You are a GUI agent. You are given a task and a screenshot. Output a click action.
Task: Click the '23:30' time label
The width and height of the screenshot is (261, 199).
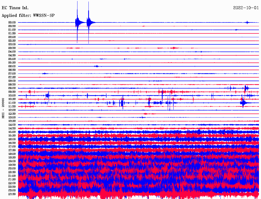click(12, 194)
